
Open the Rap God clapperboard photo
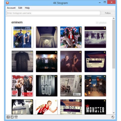pyautogui.click(x=71, y=107)
